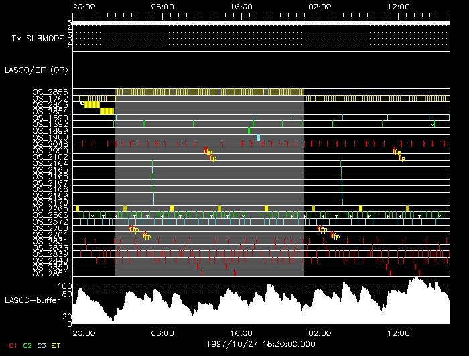The image size is (469, 356).
Task: Select the OS_2701 row label
Action: click(x=50, y=235)
